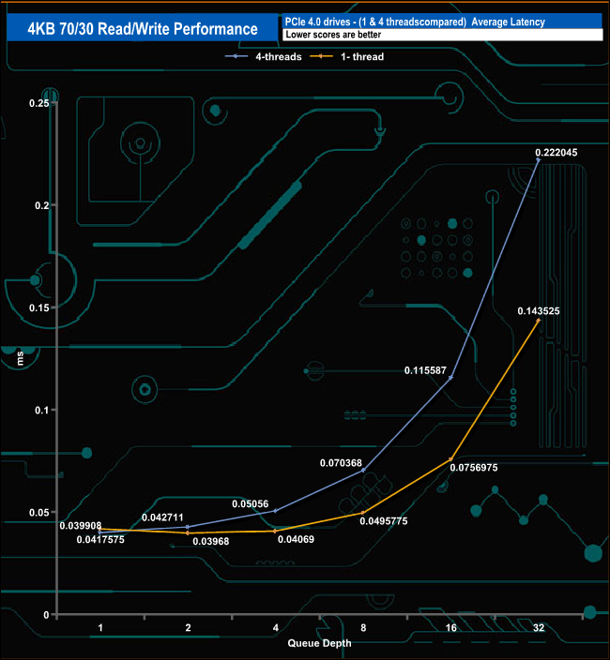Select the 0.143525 orange data point
Viewport: 610px width, 660px height.
(x=538, y=321)
